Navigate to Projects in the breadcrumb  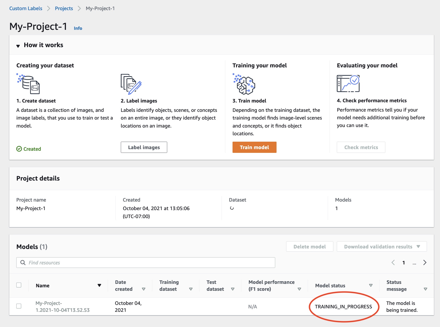(64, 8)
